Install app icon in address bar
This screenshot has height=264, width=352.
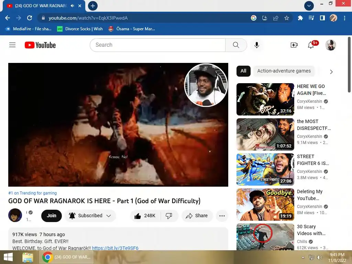click(x=264, y=18)
